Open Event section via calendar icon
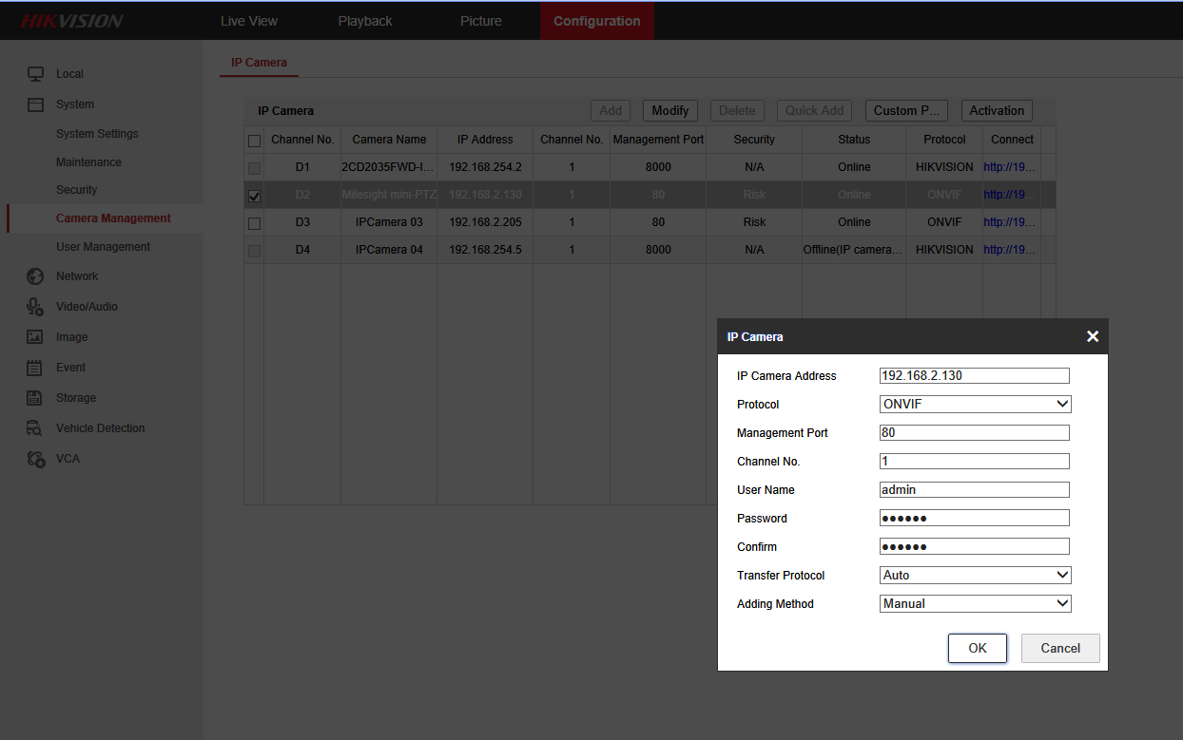Viewport: 1183px width, 740px height. [35, 368]
